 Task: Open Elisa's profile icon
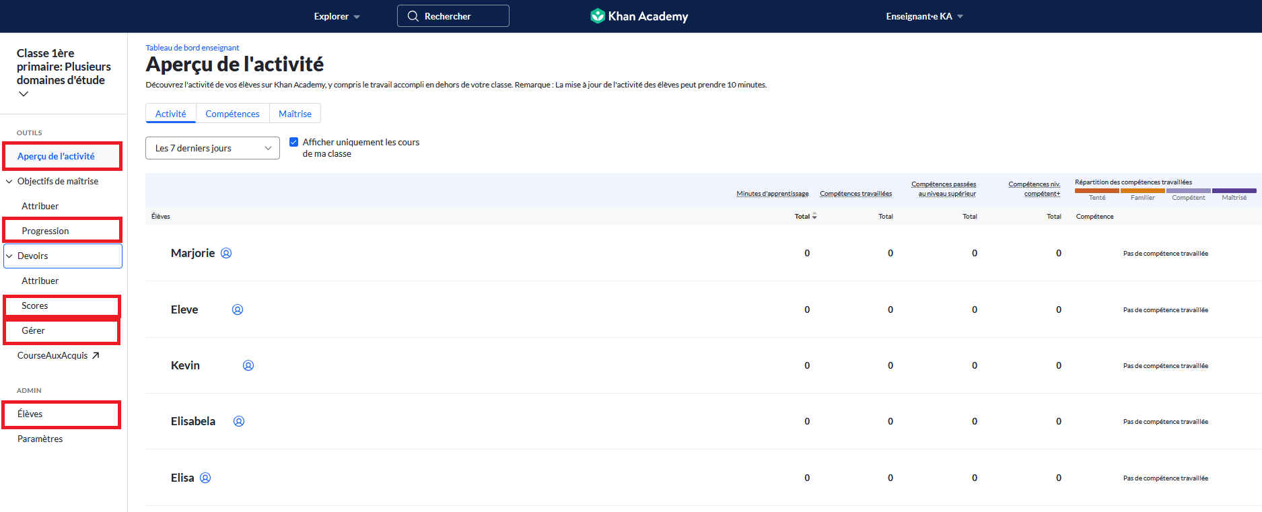click(x=205, y=478)
